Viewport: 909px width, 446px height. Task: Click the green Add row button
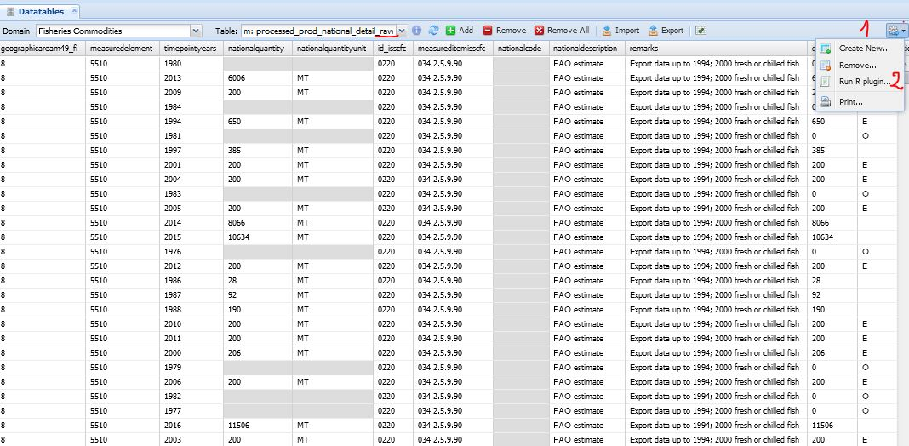[x=459, y=30]
